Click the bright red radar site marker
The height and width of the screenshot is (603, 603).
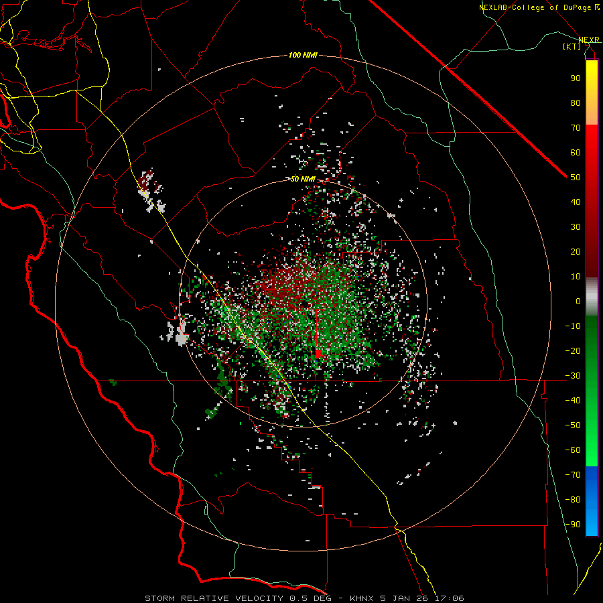(x=318, y=354)
